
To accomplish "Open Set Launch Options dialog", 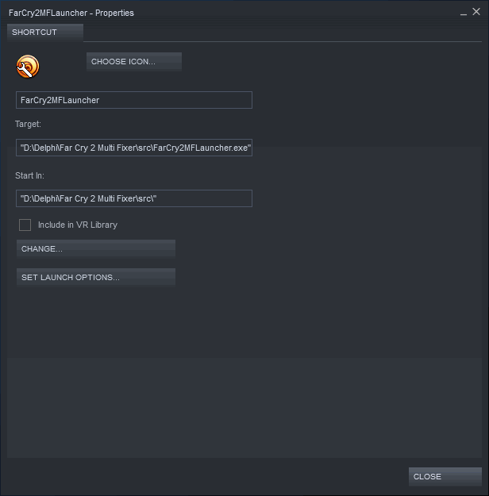I will pos(95,277).
